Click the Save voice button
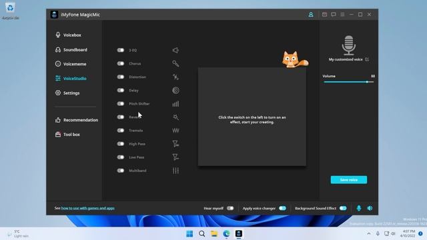The image size is (427, 240). 348,180
